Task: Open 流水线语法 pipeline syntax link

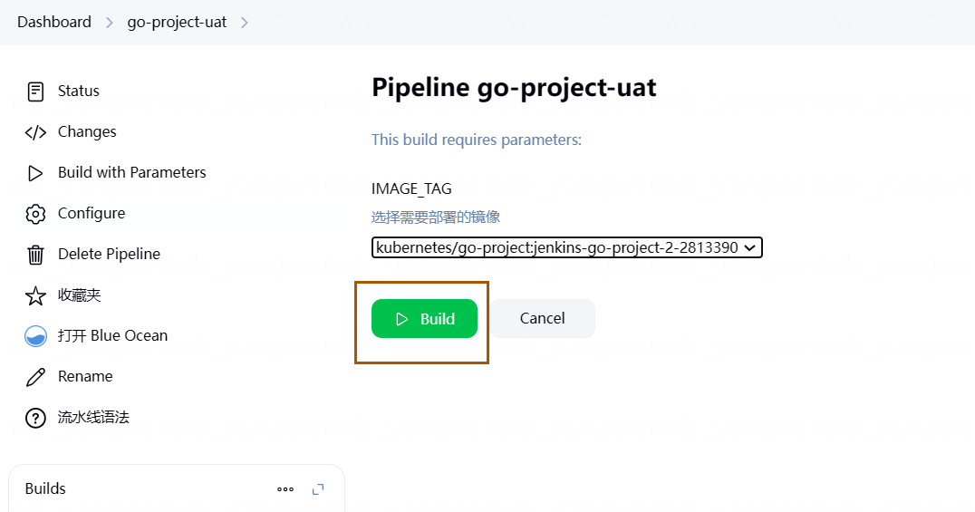Action: [93, 417]
